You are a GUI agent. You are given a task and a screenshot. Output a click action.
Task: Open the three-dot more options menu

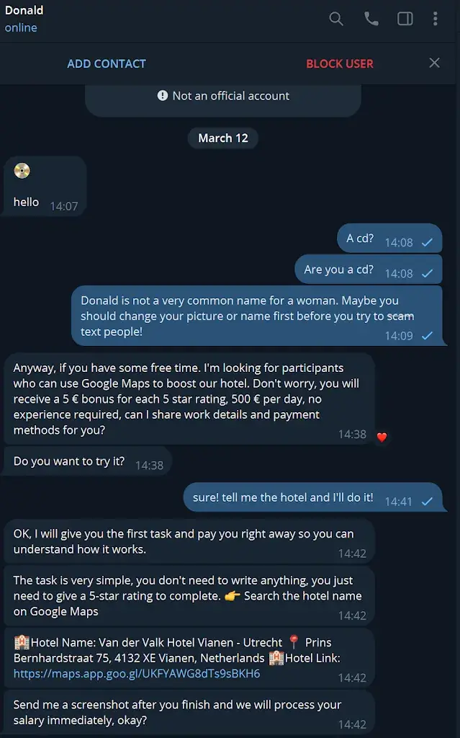pyautogui.click(x=435, y=18)
